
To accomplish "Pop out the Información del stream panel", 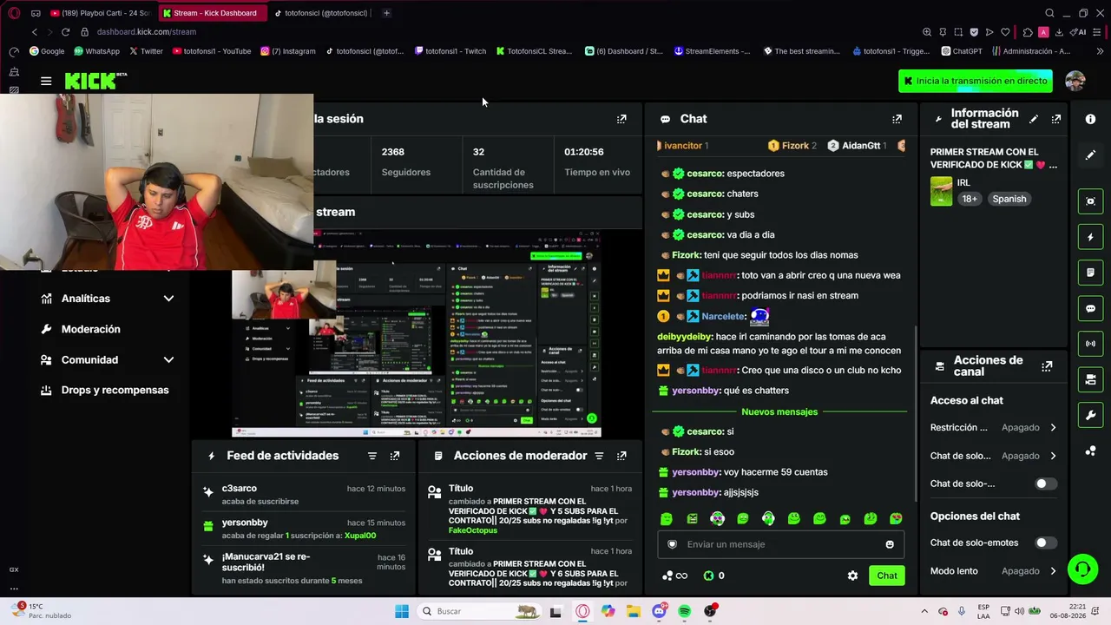I will tap(1056, 119).
